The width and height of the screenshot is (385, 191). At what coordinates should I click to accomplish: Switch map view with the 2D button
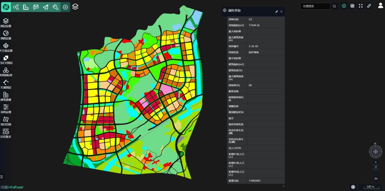pyautogui.click(x=376, y=179)
